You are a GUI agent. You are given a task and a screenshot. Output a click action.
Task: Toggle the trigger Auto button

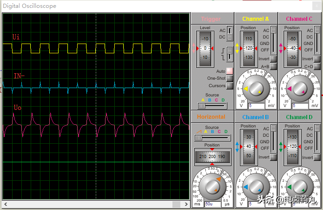[230, 71]
